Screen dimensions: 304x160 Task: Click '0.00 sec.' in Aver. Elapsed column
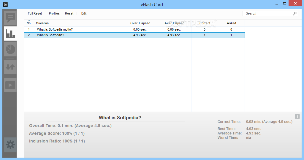[174, 29]
